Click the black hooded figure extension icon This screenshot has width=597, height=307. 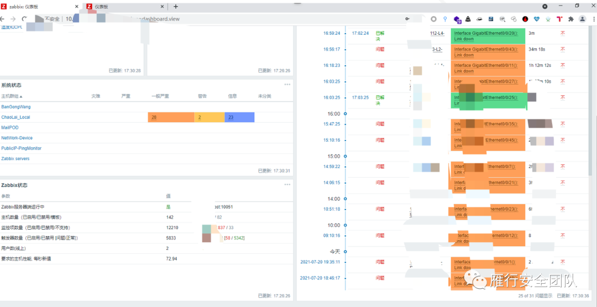point(468,19)
